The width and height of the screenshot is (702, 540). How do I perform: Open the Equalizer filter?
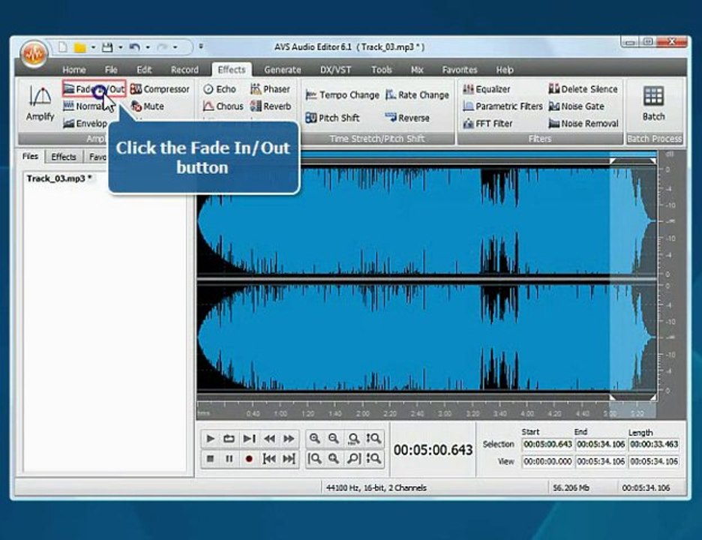[x=486, y=89]
